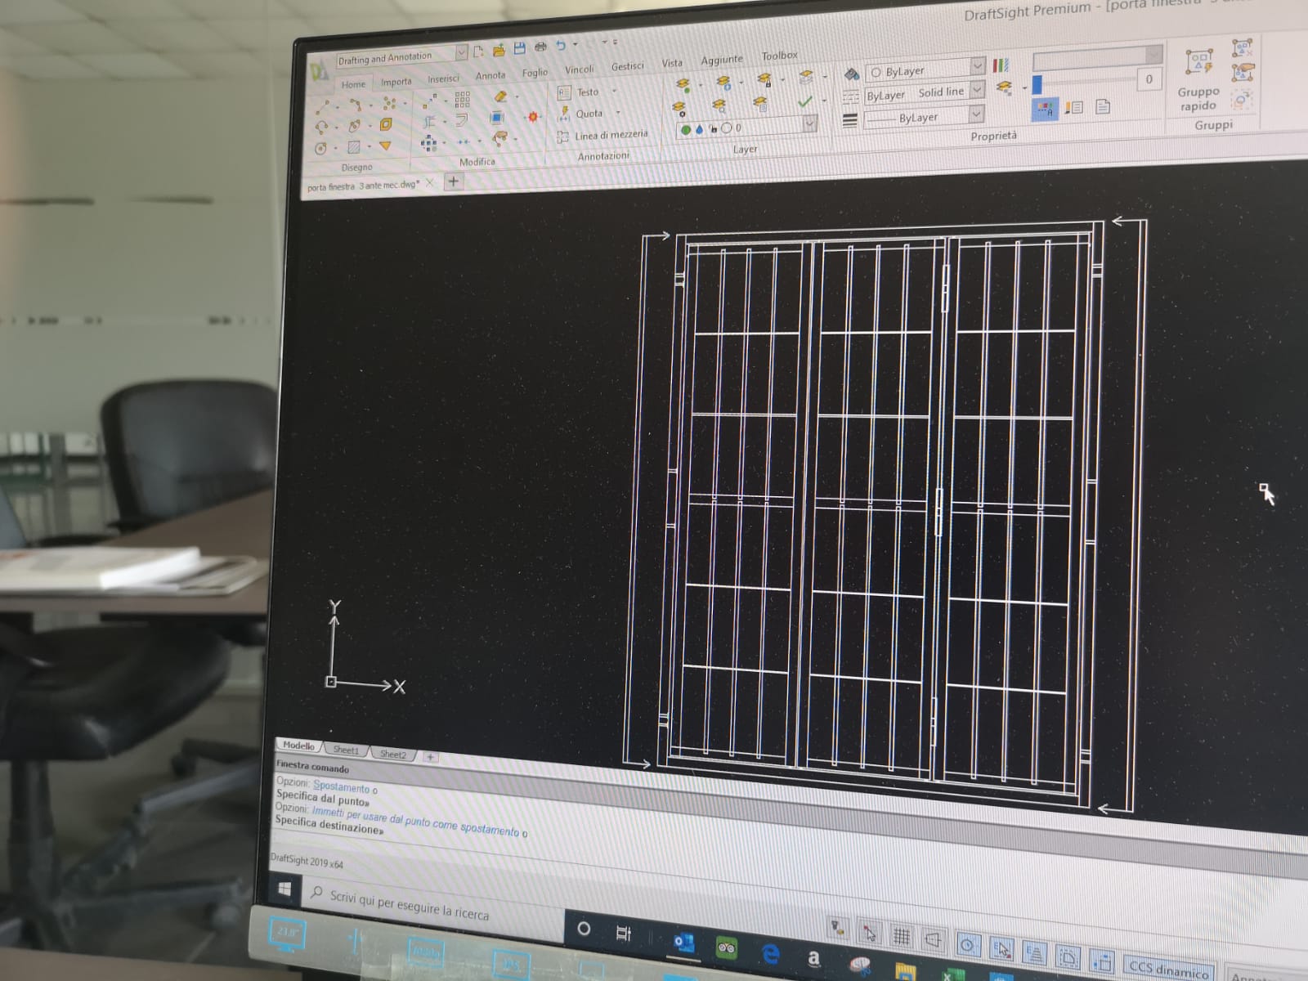Click the Eraser delete icon in Modifica
1308x981 pixels.
point(501,96)
